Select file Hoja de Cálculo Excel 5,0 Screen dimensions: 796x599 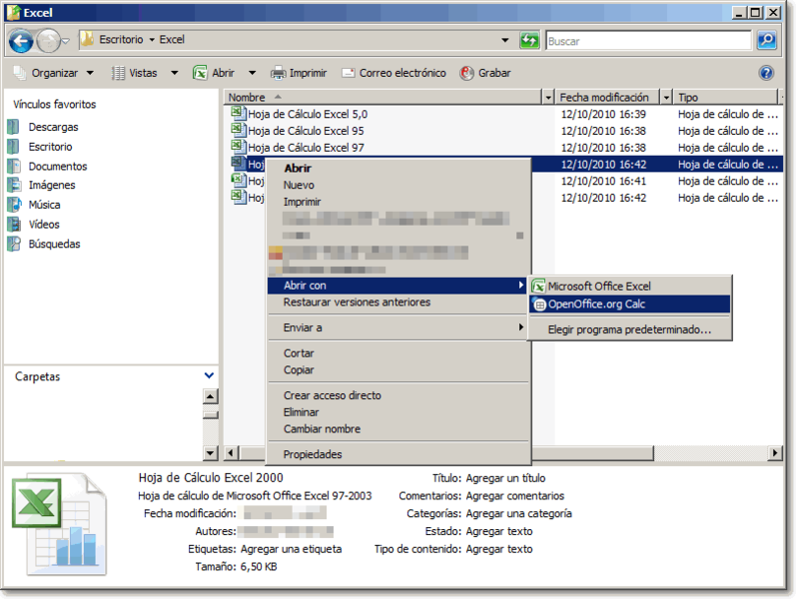click(308, 114)
